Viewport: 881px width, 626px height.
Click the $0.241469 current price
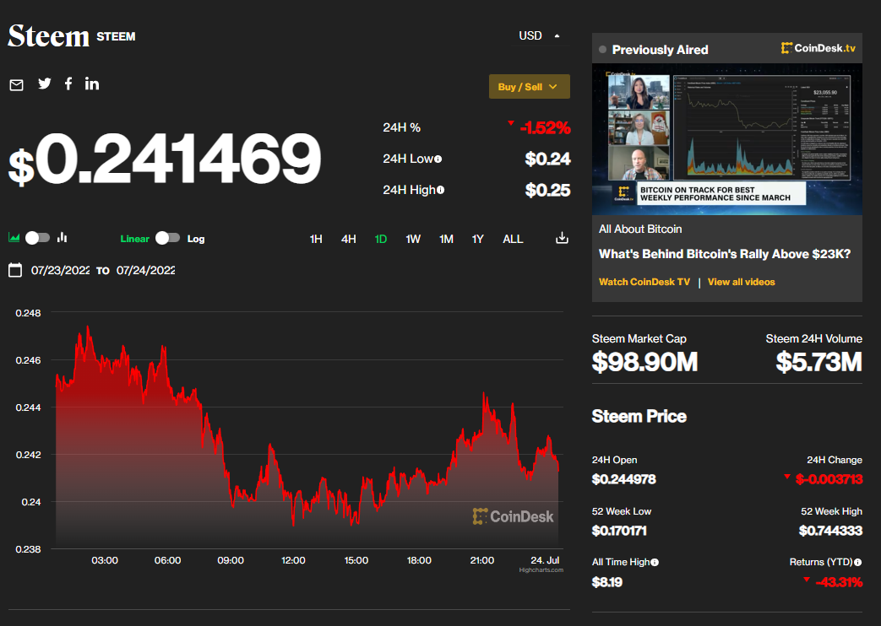coord(165,159)
